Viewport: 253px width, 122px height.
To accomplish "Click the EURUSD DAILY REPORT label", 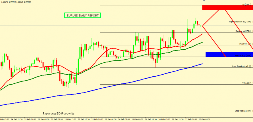I will pos(82,15).
